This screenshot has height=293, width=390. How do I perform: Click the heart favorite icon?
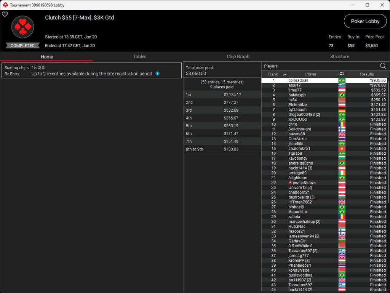pyautogui.click(x=5, y=14)
